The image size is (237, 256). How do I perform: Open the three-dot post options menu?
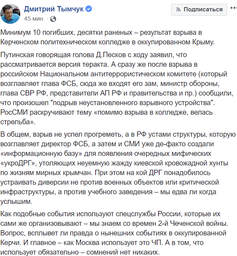234,8
